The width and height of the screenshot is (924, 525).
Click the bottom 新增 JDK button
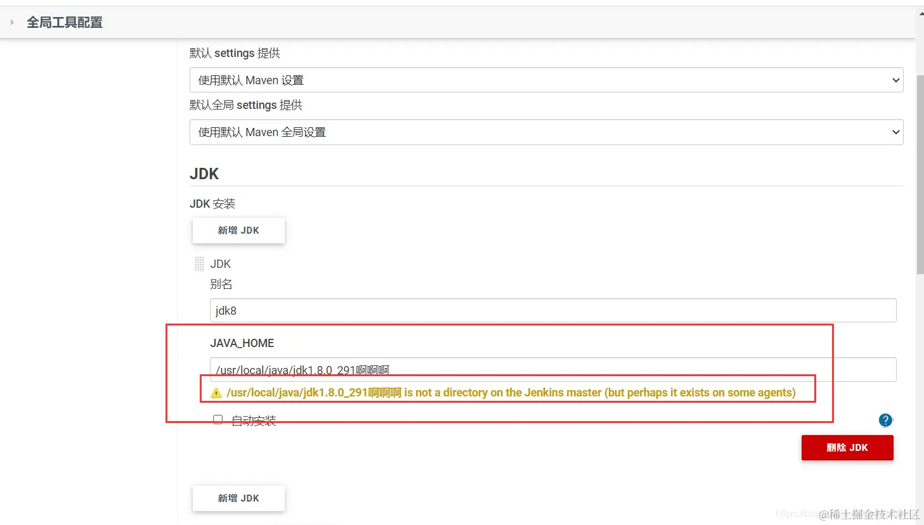238,498
